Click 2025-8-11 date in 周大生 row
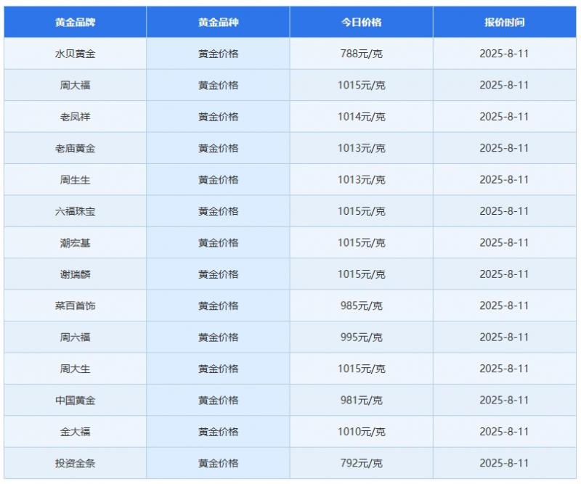 coord(504,369)
